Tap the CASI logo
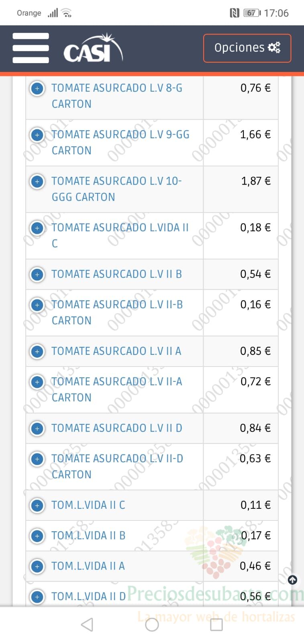This screenshot has width=304, height=643. [93, 48]
